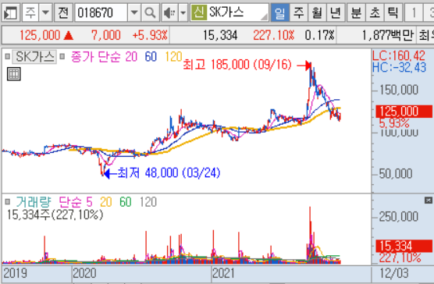Image resolution: width=434 pixels, height=284 pixels.
Task: Click the 전 button
Action: 63,12
